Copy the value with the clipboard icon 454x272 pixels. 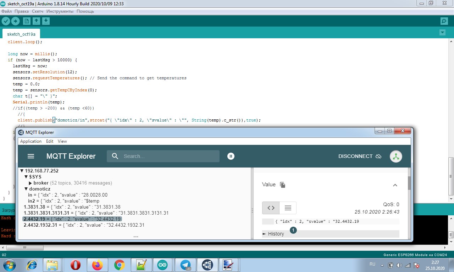(282, 185)
